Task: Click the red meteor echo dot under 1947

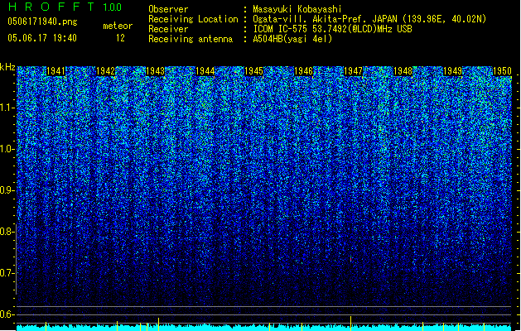Action: [351, 259]
